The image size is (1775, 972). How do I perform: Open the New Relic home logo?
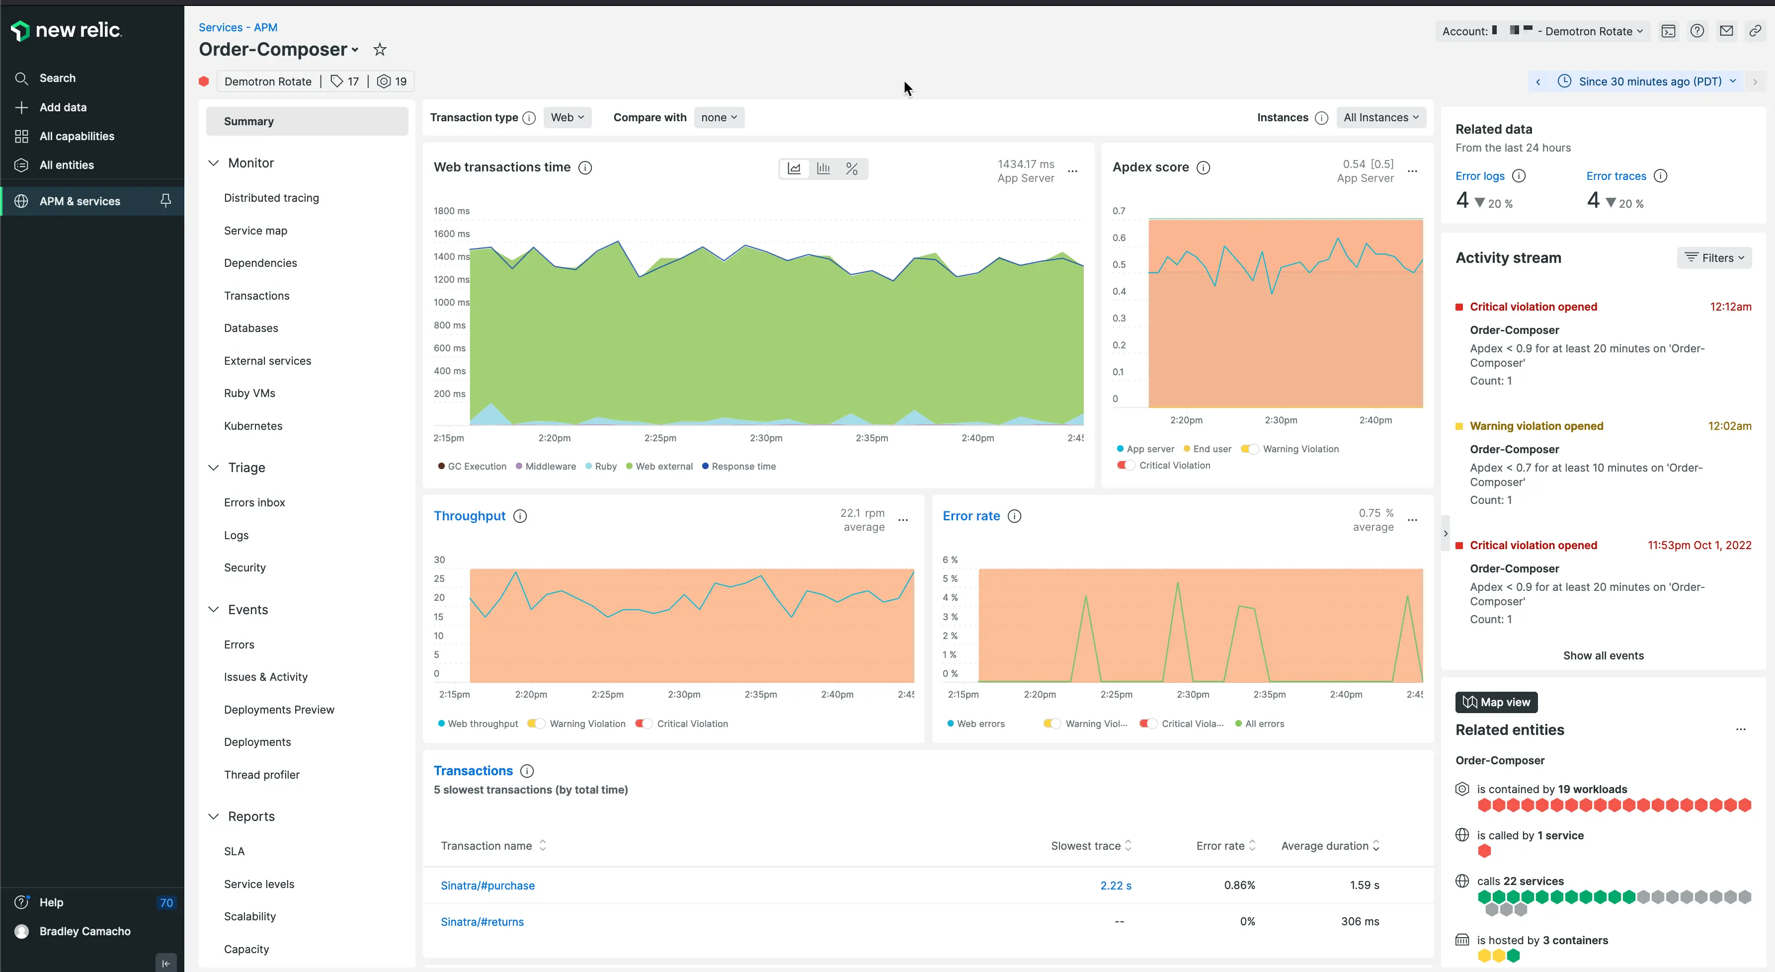point(66,30)
